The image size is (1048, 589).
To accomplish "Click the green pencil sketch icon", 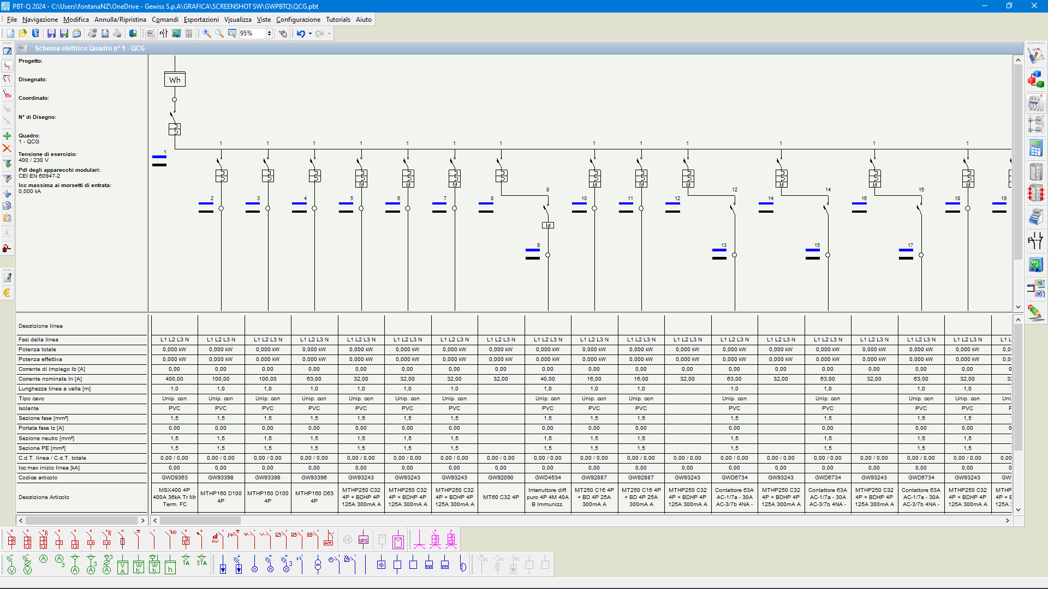I will pyautogui.click(x=1035, y=312).
